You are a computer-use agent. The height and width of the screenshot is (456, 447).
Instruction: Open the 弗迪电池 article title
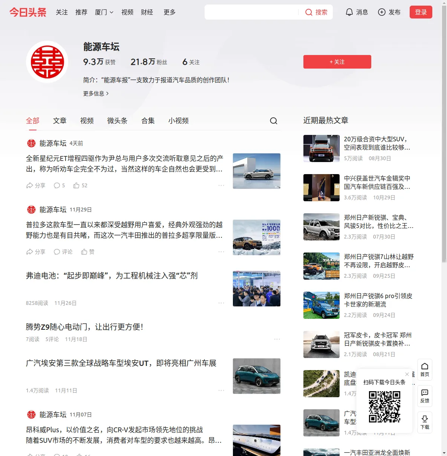click(112, 276)
